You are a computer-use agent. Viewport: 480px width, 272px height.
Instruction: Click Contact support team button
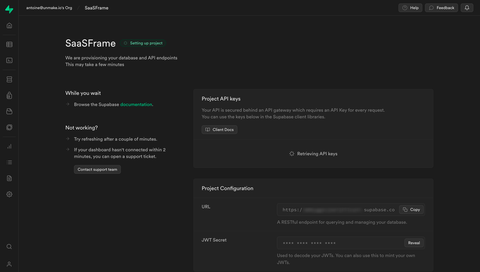click(97, 169)
